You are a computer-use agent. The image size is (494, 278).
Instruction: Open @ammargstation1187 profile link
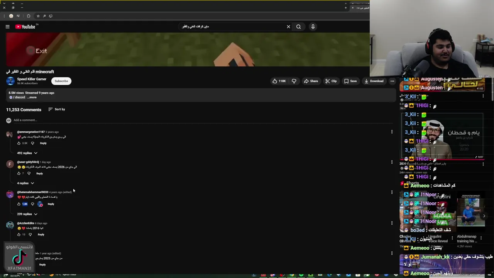(x=31, y=132)
